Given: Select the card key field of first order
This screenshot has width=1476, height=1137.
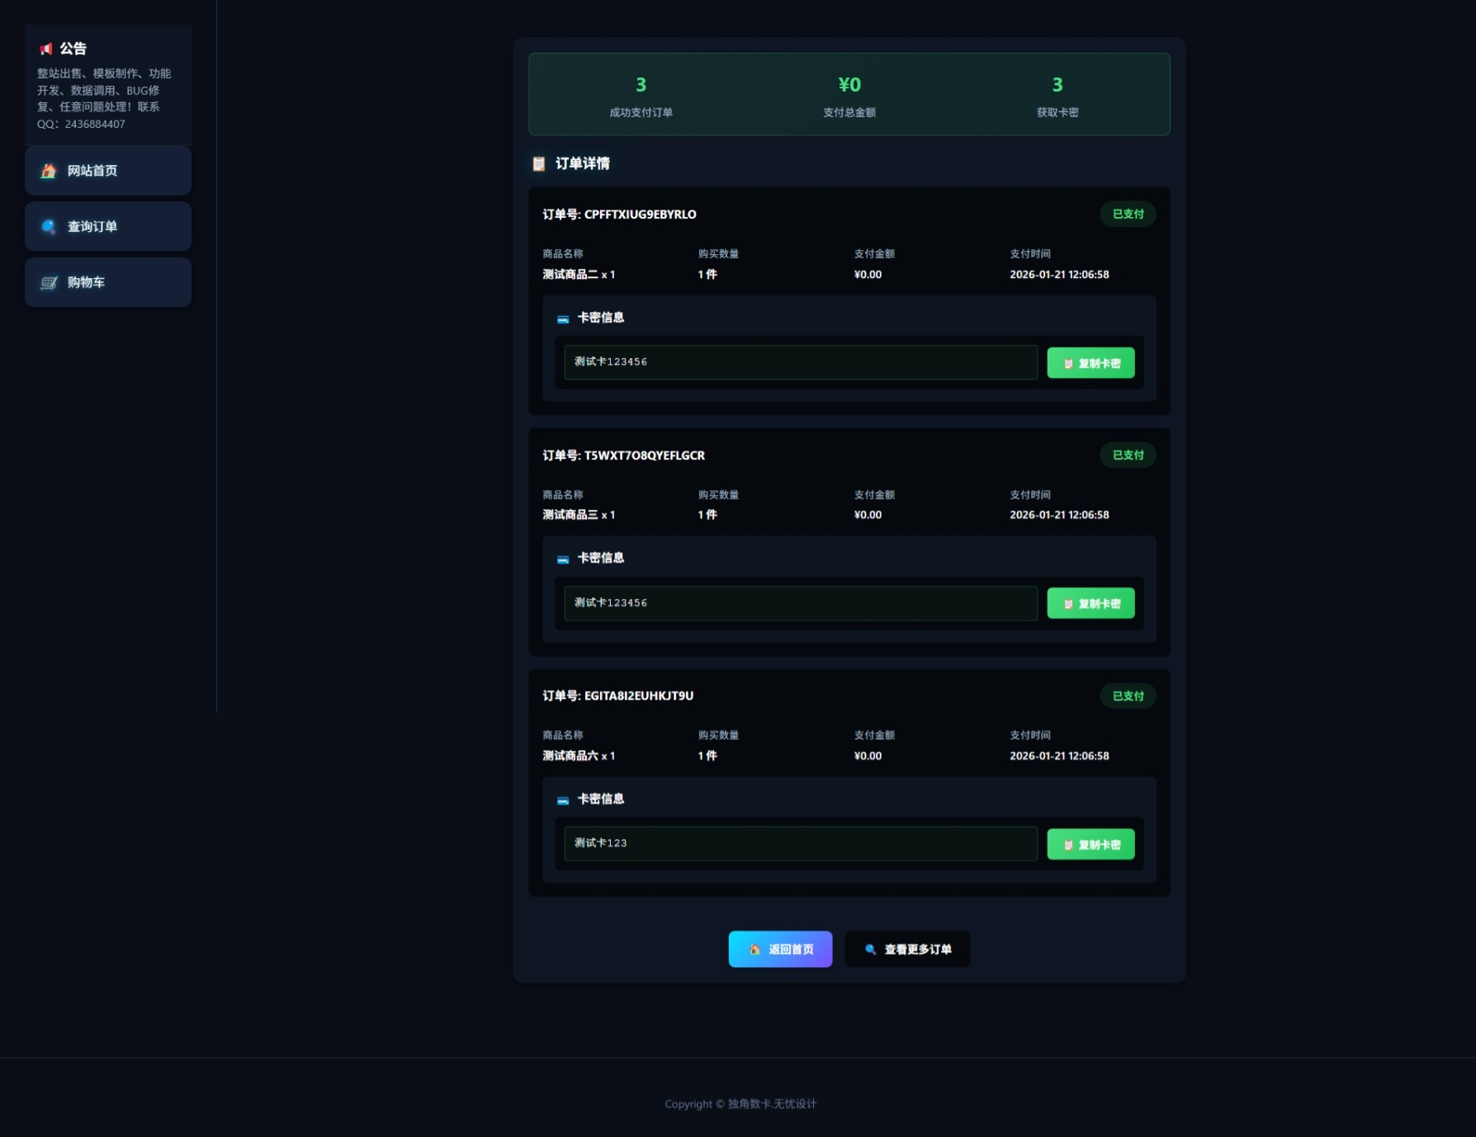Looking at the screenshot, I should (x=800, y=362).
